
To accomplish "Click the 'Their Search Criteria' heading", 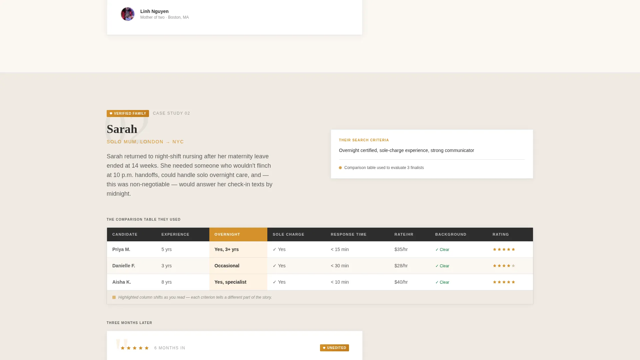I will tap(364, 140).
